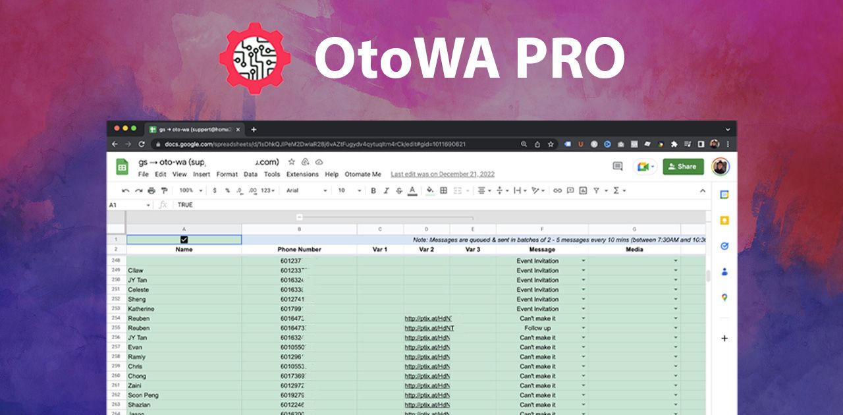This screenshot has height=415, width=843.
Task: Print the spreadsheet using printer icon
Action: [151, 190]
